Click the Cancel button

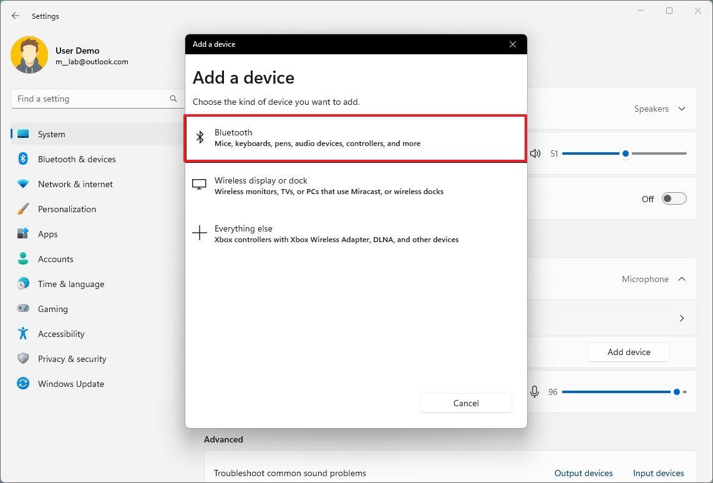[x=465, y=403]
